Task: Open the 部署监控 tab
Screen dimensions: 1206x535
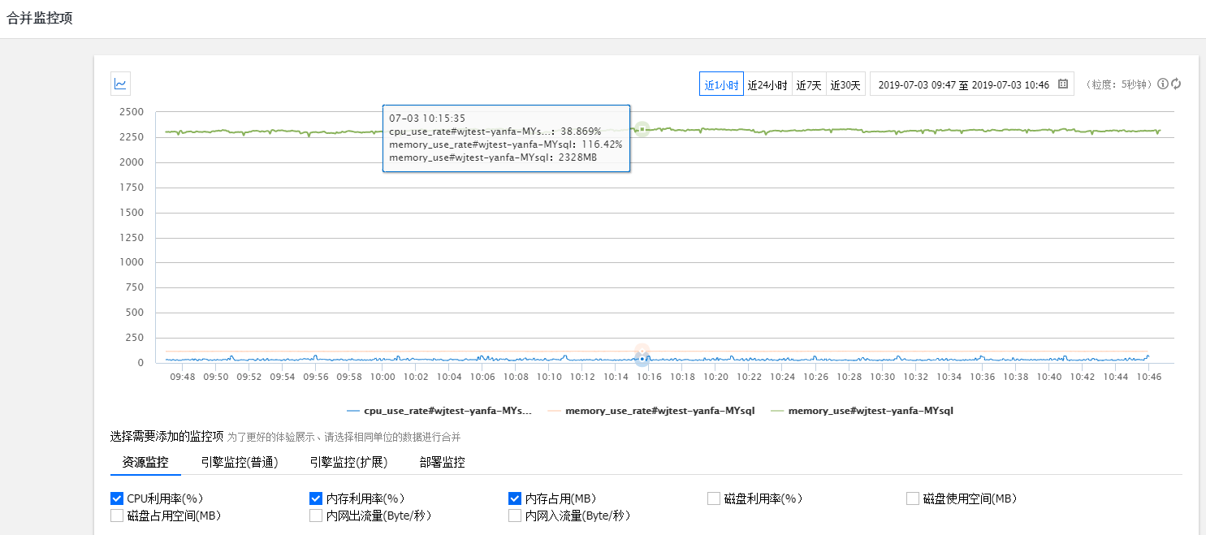Action: pyautogui.click(x=443, y=463)
